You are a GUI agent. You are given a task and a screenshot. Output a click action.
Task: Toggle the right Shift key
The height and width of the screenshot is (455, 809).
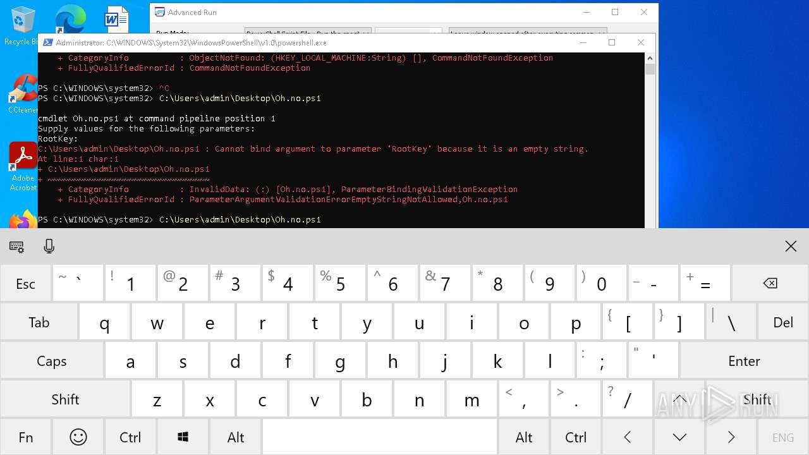(757, 399)
